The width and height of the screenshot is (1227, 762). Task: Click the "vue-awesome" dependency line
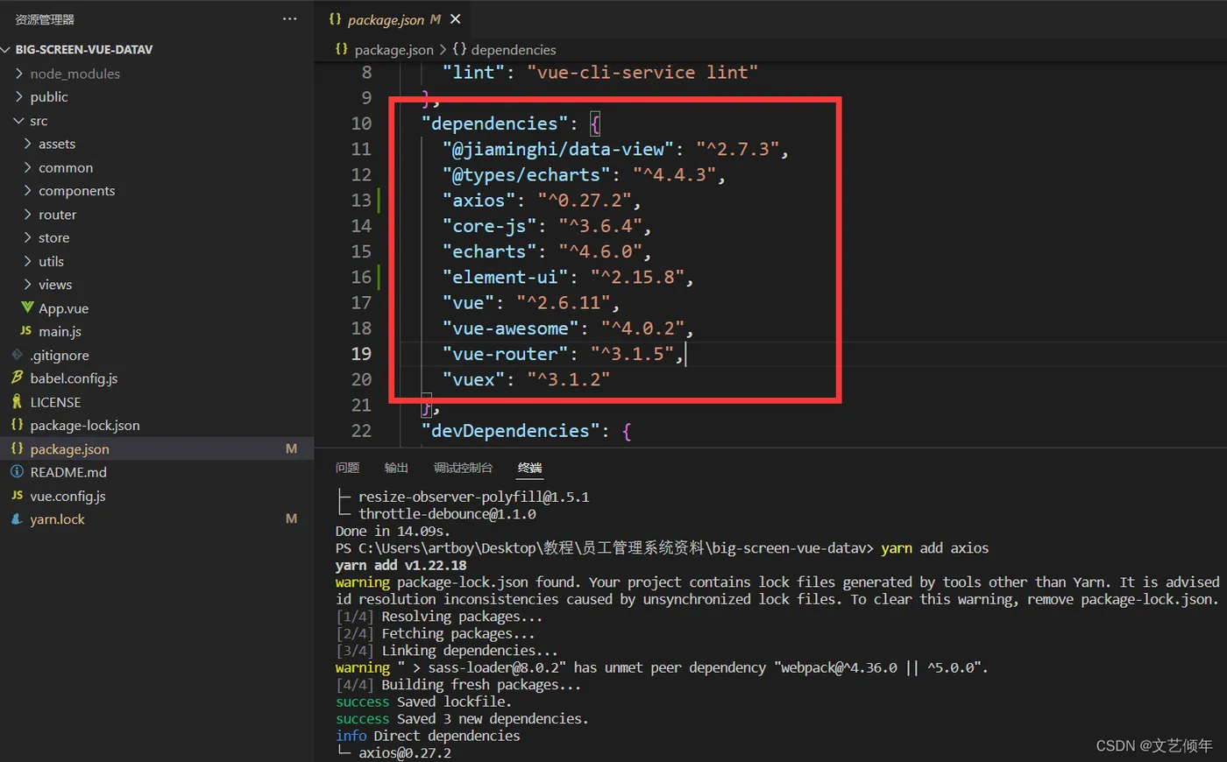click(568, 328)
